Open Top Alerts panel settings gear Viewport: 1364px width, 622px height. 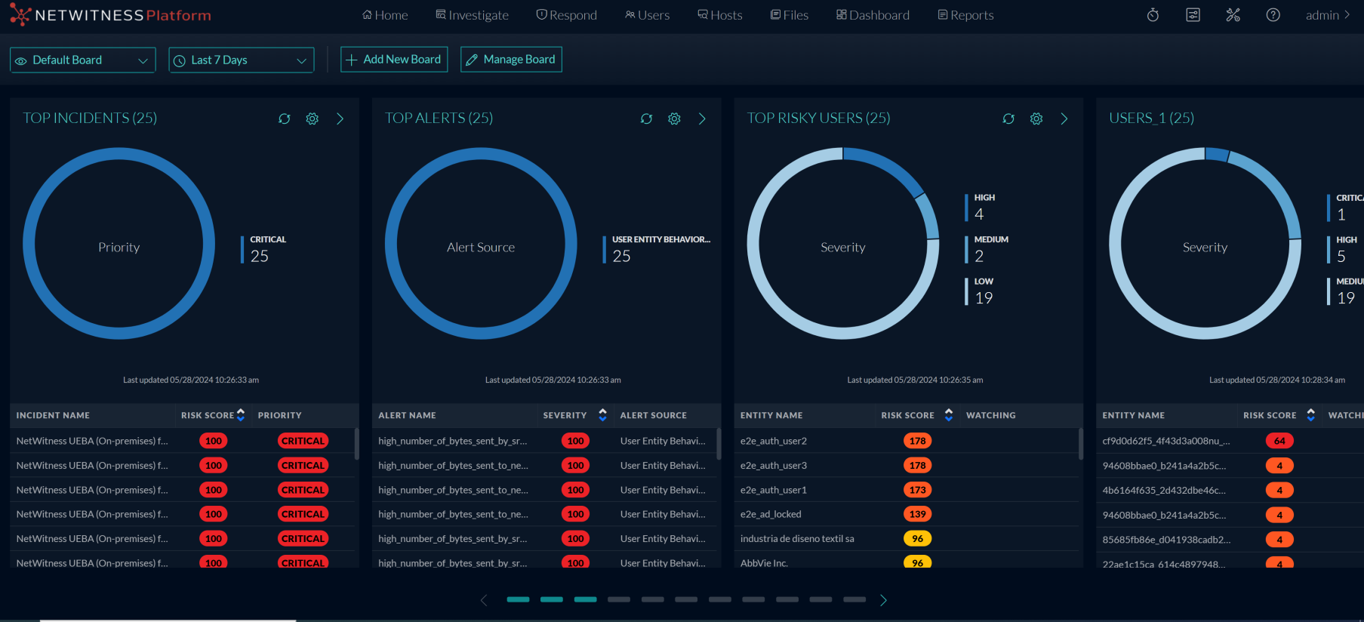(675, 119)
